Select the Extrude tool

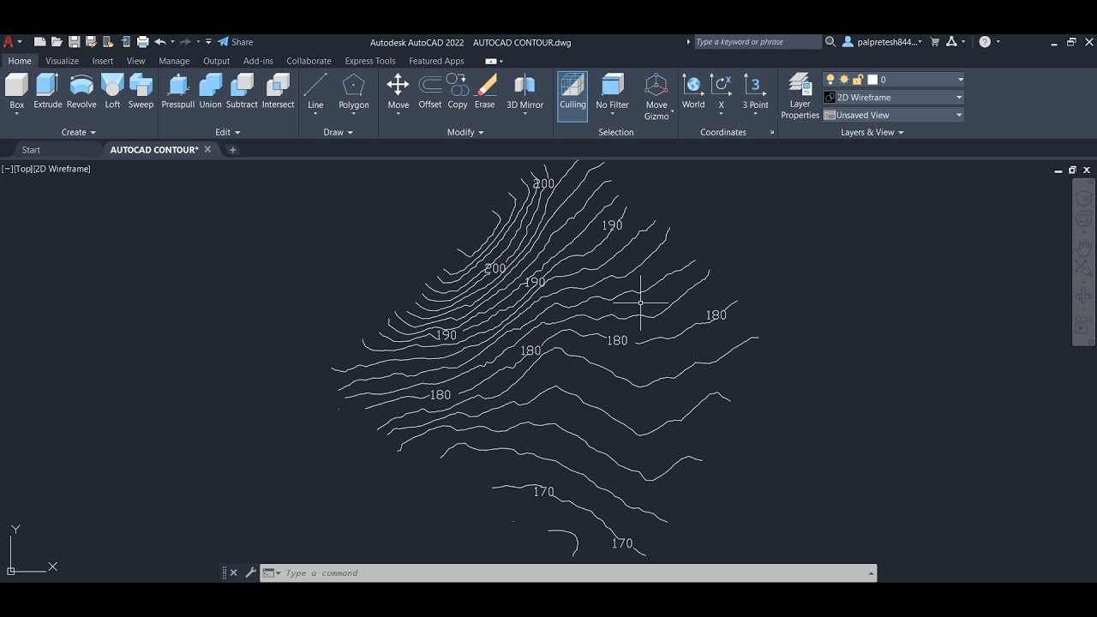tap(48, 93)
